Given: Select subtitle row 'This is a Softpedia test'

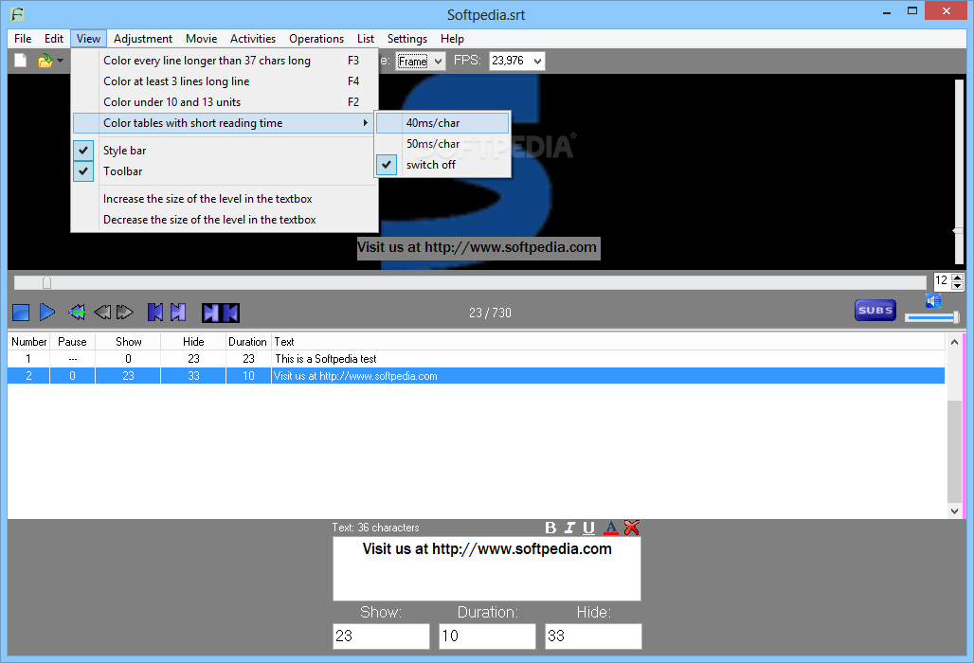Looking at the screenshot, I should [476, 359].
